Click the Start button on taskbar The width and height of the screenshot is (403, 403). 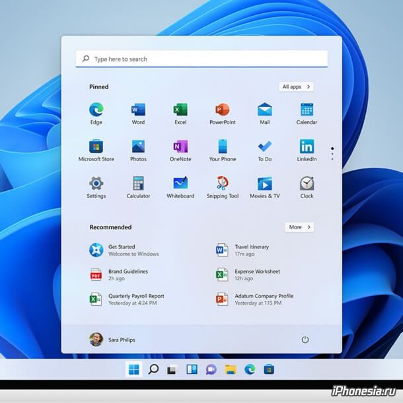133,369
